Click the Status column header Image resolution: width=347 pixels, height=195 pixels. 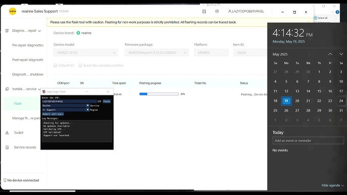click(x=244, y=83)
